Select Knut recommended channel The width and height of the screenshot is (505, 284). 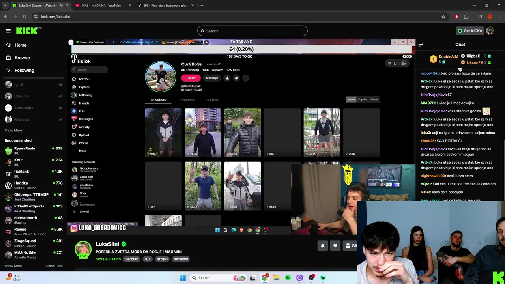tap(34, 162)
